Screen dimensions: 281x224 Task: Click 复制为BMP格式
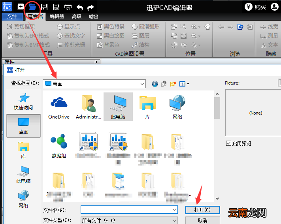point(28,45)
